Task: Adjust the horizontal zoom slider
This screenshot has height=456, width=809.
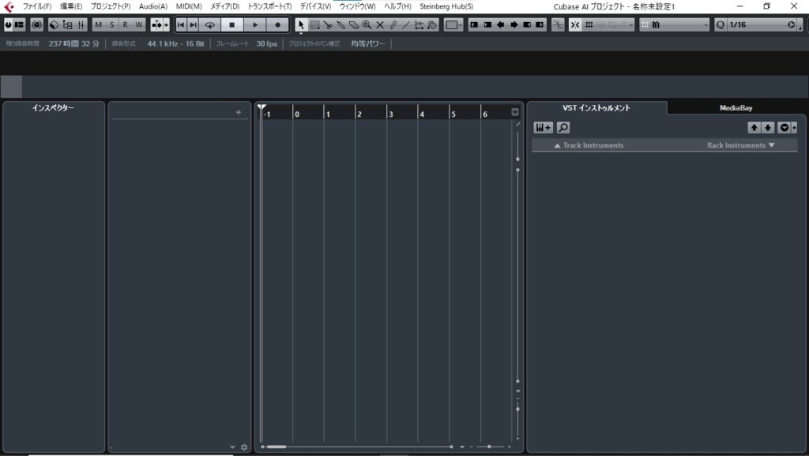Action: pyautogui.click(x=489, y=447)
